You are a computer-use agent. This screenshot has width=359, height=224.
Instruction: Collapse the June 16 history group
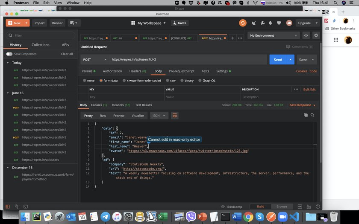pyautogui.click(x=8, y=93)
